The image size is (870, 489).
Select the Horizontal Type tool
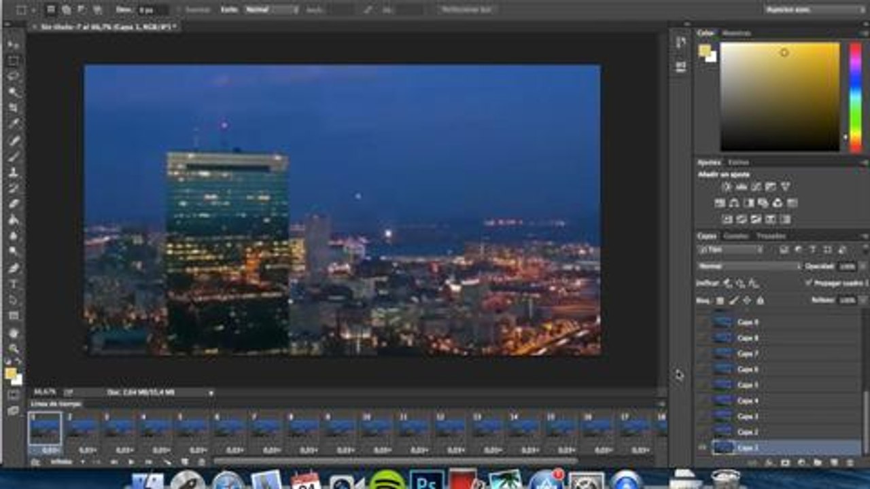coord(13,283)
